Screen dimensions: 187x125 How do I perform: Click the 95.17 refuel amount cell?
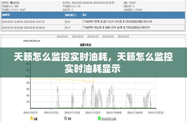coord(68,28)
